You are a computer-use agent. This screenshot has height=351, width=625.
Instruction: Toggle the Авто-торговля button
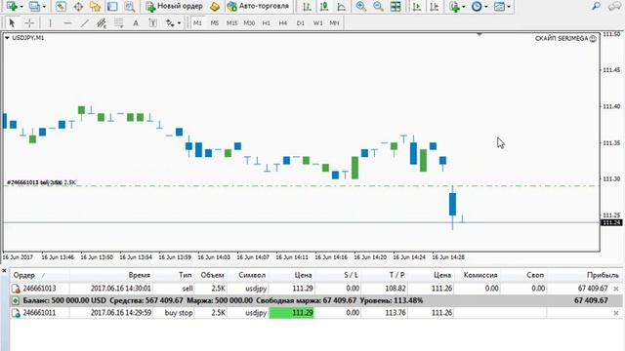coord(258,7)
